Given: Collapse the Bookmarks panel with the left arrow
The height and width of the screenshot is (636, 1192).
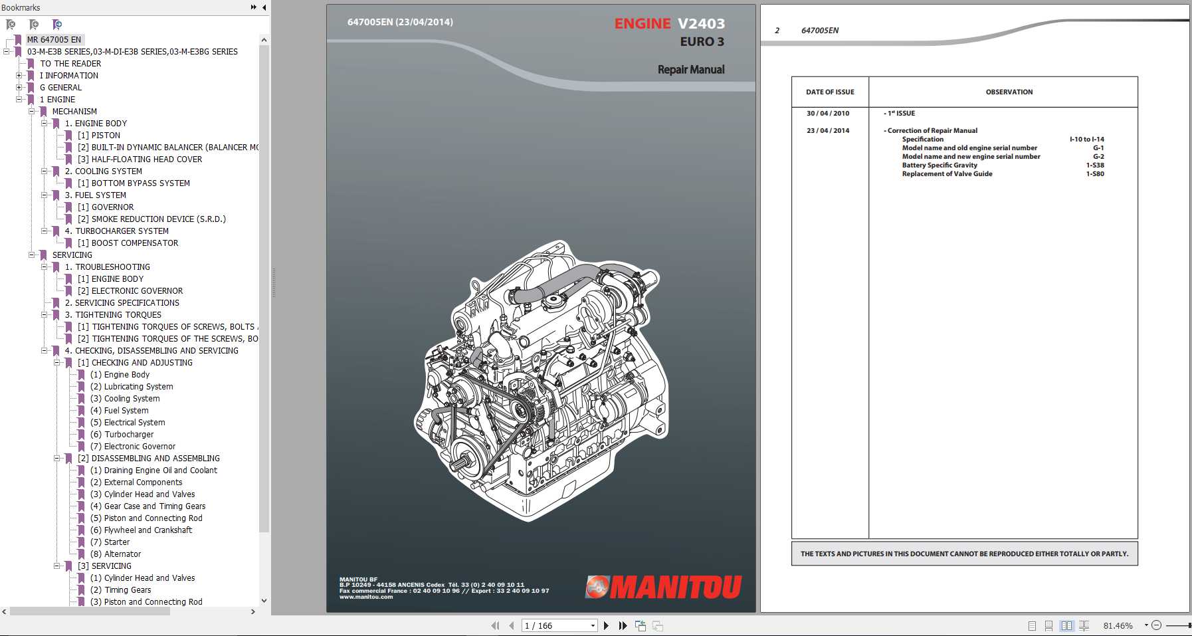Looking at the screenshot, I should pyautogui.click(x=264, y=7).
